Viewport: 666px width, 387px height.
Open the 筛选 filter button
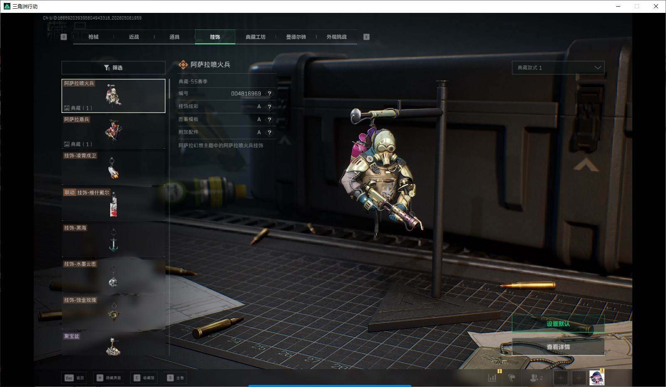pos(113,68)
